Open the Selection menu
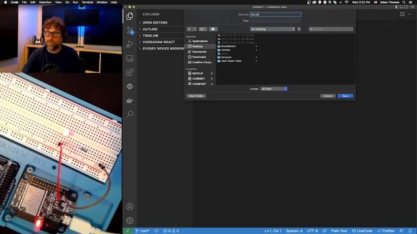 click(45, 2)
